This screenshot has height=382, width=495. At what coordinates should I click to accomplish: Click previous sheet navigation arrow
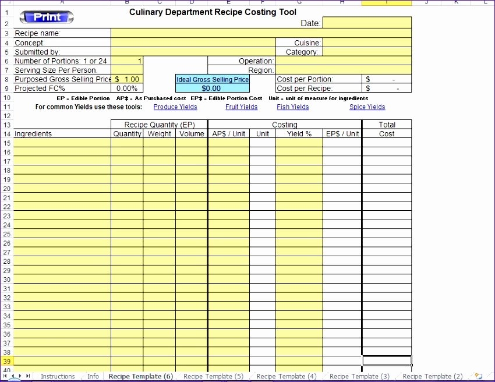click(x=13, y=376)
